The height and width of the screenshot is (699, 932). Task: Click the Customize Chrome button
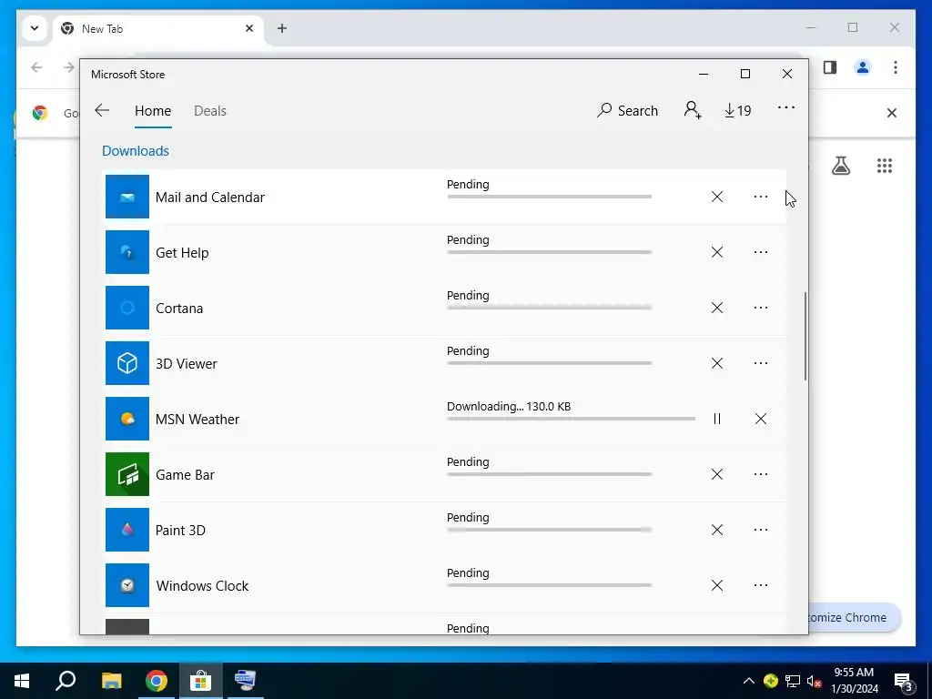(854, 618)
